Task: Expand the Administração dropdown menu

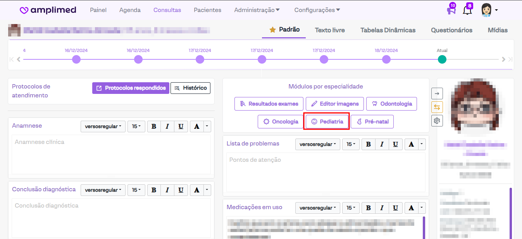Action: [257, 10]
